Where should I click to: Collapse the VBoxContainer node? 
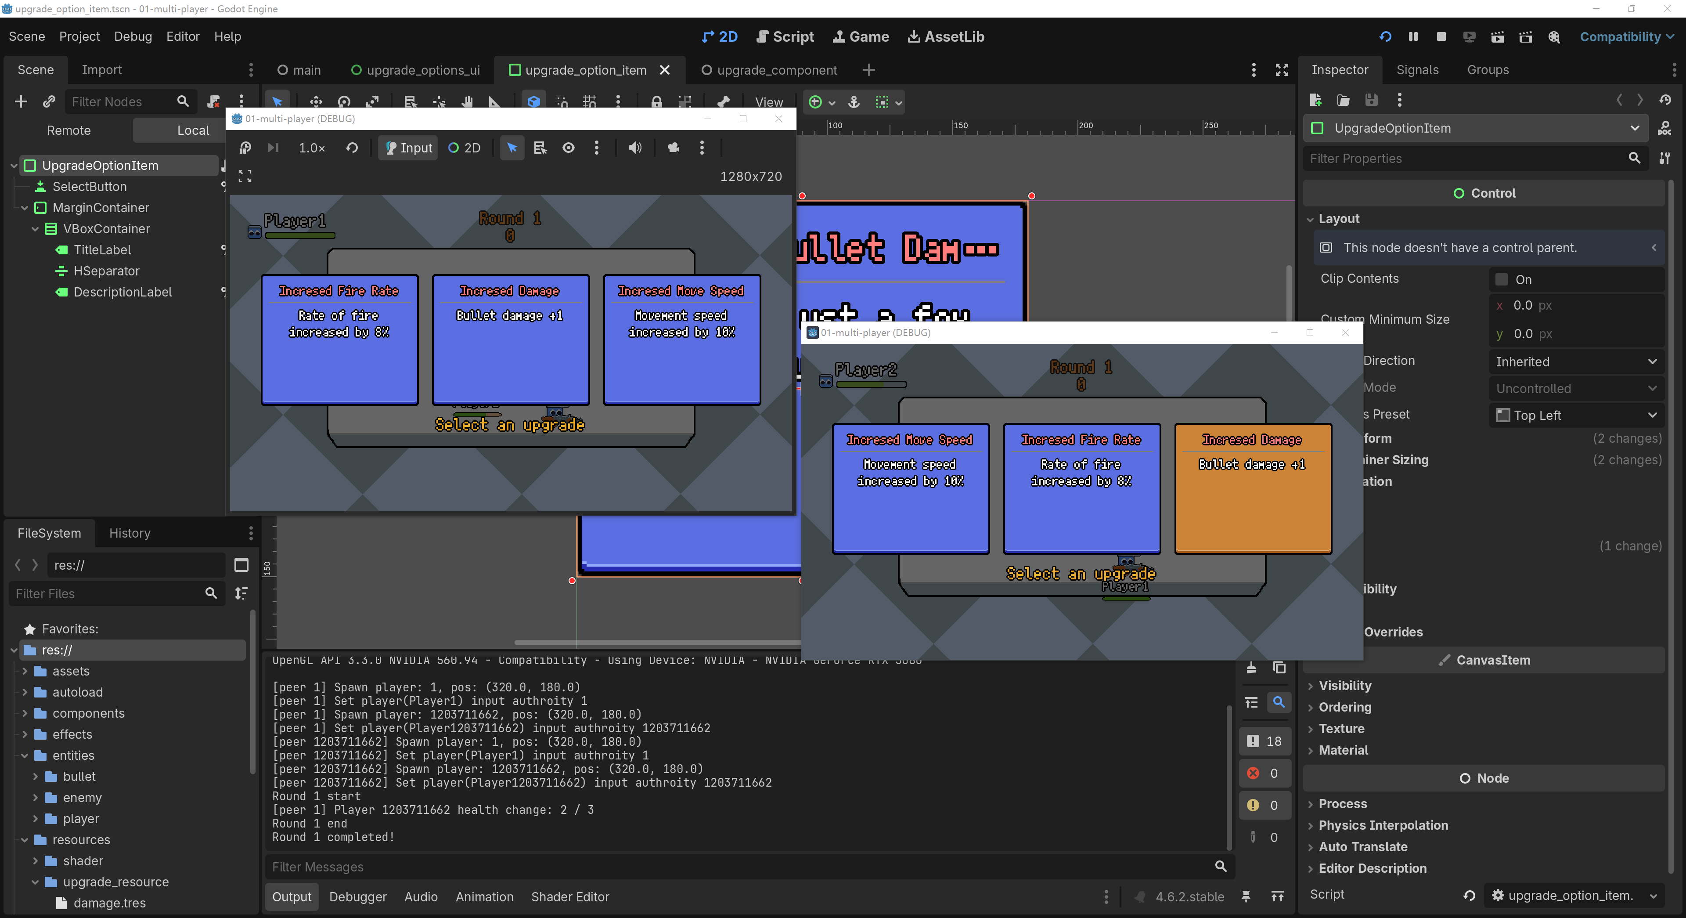(x=35, y=229)
